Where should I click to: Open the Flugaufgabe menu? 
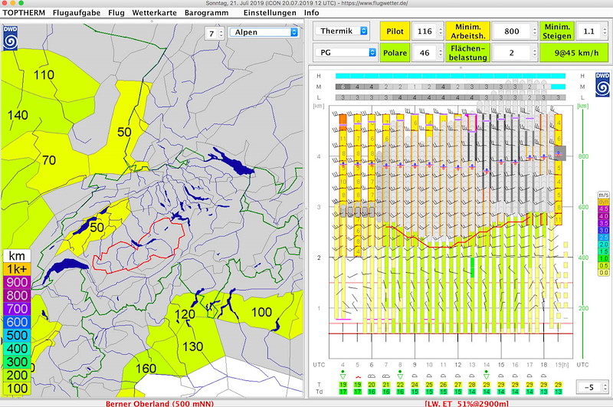(x=77, y=12)
